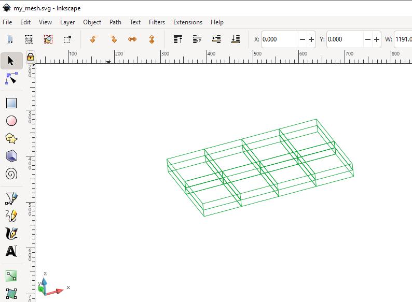The image size is (412, 302).
Task: Toggle the guides lock icon
Action: click(x=30, y=57)
